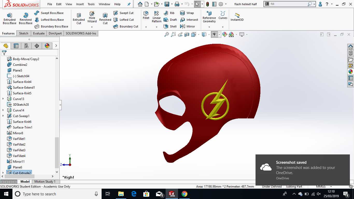Start the Boundary Boss/Base feature
The width and height of the screenshot is (354, 199).
tap(51, 26)
